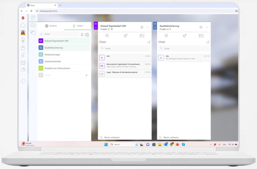Select Projekte am Unternehmen room

pos(64,68)
